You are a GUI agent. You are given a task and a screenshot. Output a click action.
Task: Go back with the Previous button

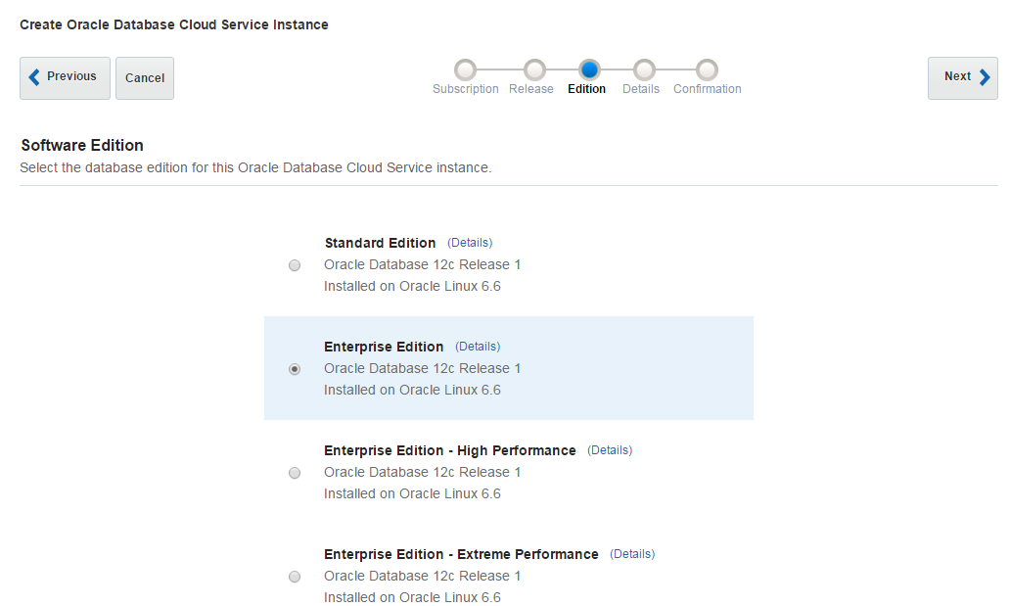(x=65, y=78)
